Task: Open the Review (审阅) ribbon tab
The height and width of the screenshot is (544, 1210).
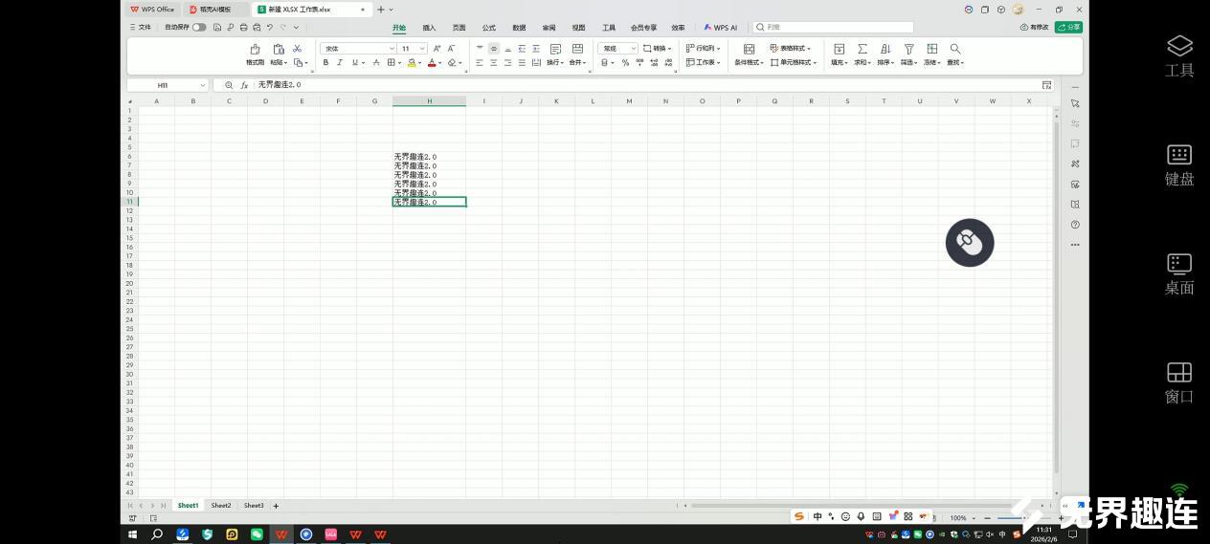Action: coord(549,28)
